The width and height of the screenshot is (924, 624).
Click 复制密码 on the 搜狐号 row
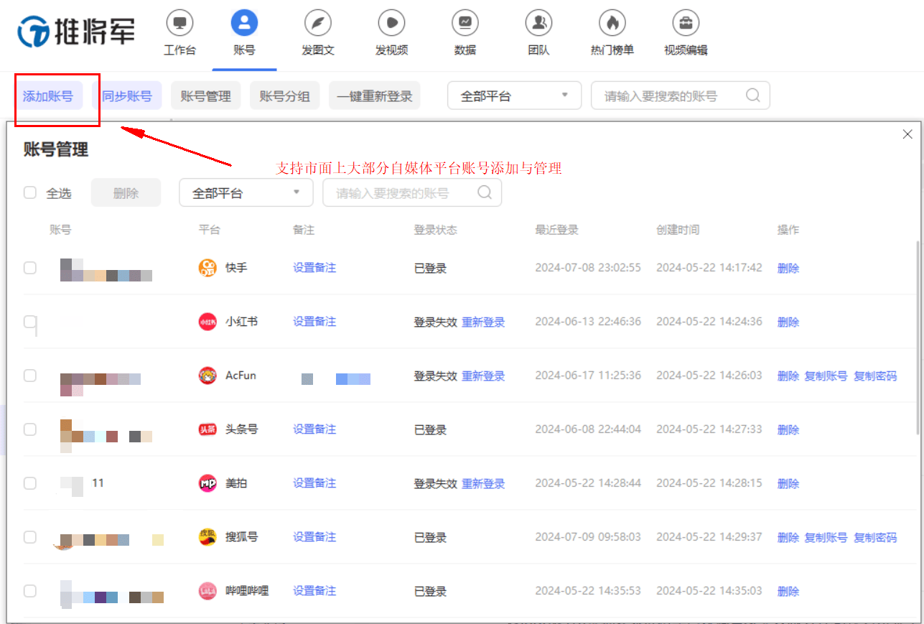(875, 537)
